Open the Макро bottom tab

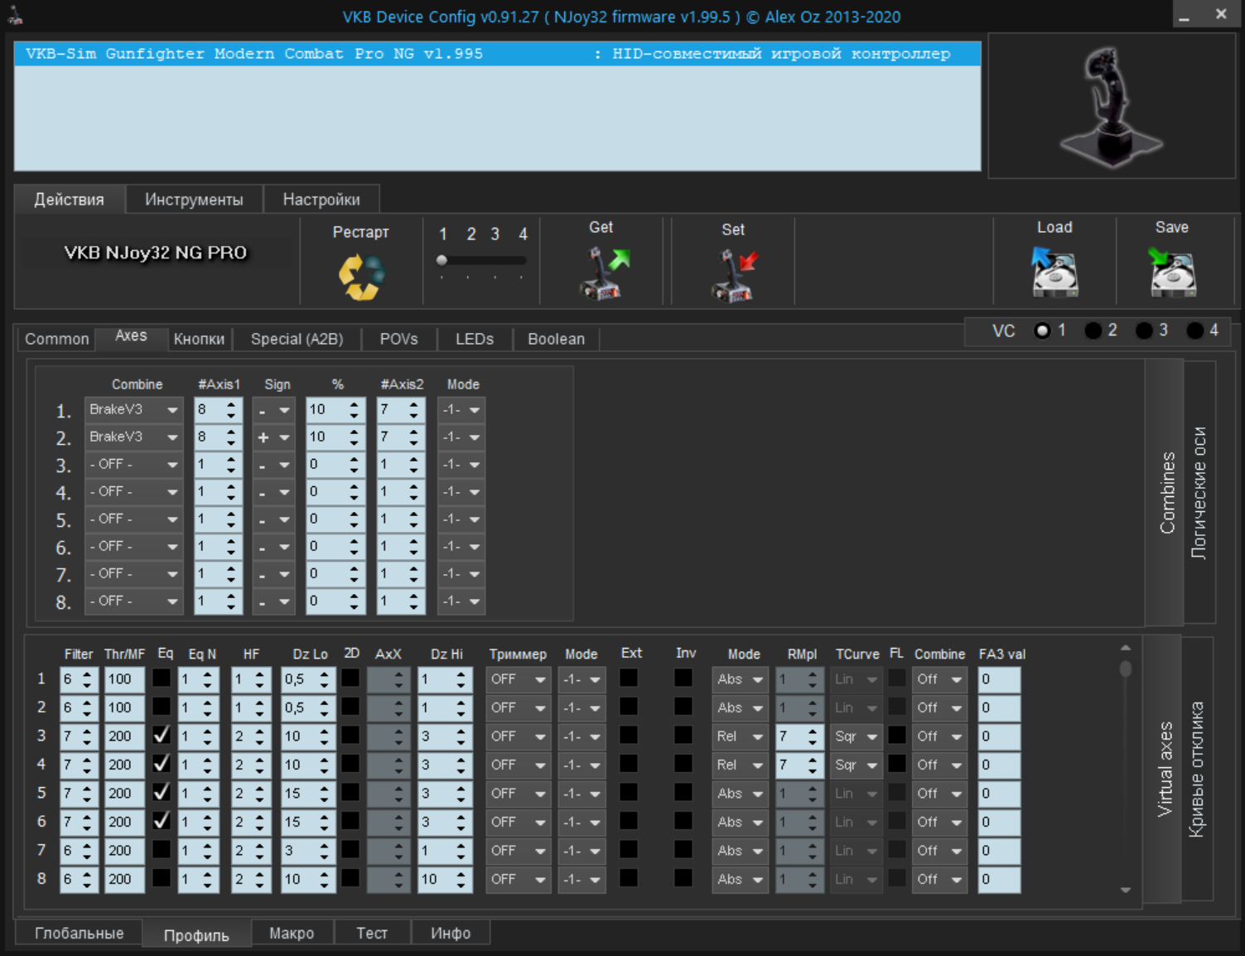coord(292,933)
